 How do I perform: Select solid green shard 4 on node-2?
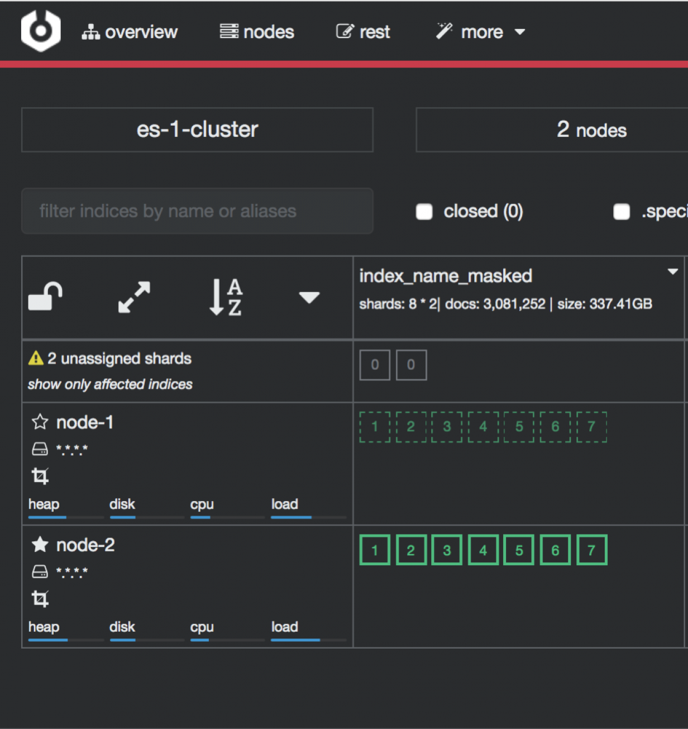483,550
